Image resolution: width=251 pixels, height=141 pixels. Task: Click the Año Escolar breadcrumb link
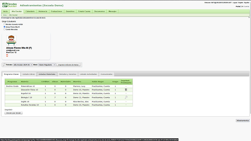tap(13, 15)
